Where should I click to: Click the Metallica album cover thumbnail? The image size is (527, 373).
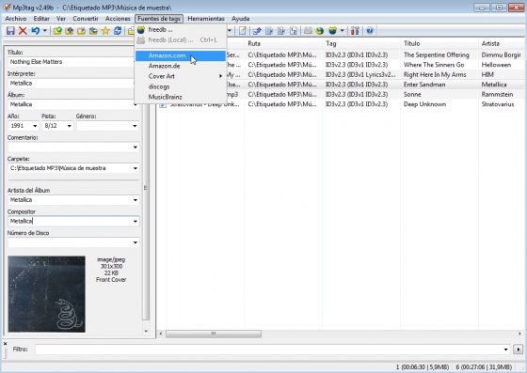(46, 294)
